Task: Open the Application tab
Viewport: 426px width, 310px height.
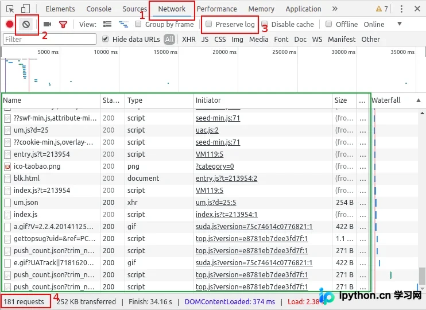Action: click(x=303, y=9)
